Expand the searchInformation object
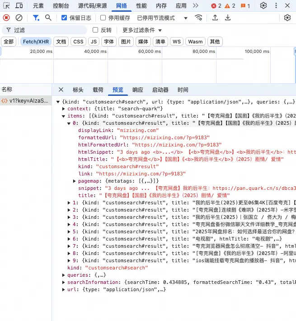Image resolution: width=296 pixels, height=321 pixels. [x=64, y=282]
